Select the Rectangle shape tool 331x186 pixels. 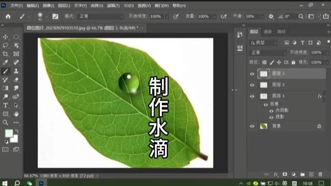[x=5, y=114]
